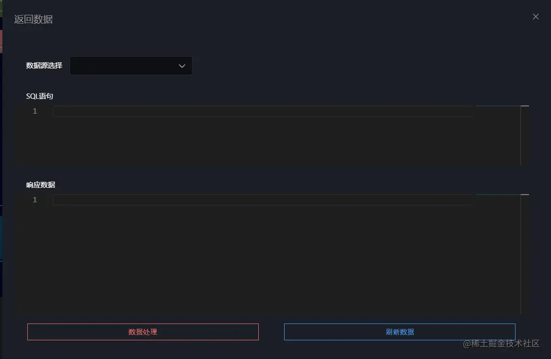Click the 响应数据 section label
This screenshot has width=551, height=359.
[41, 185]
